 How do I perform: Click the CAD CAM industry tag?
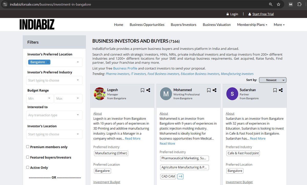(168, 176)
